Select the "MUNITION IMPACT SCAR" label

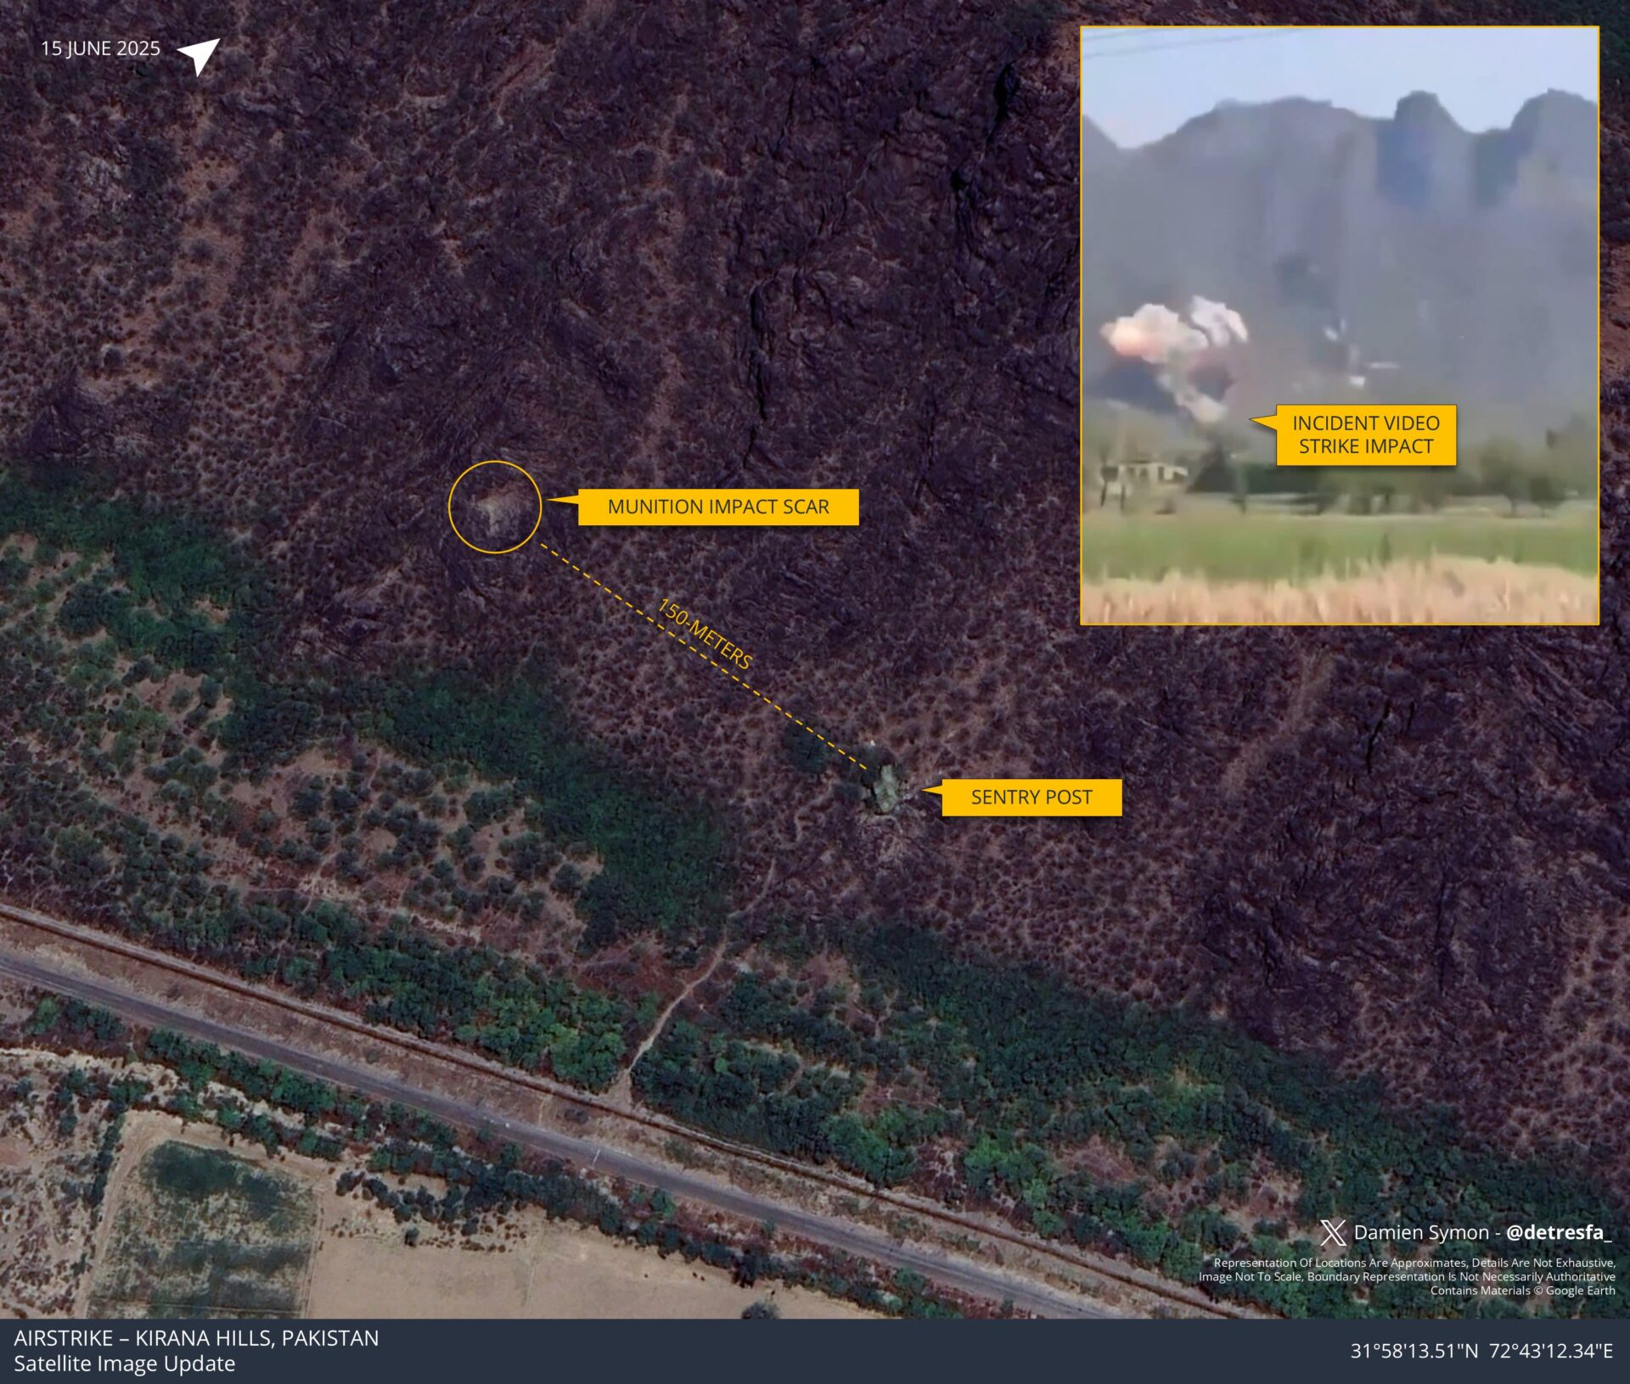tap(718, 507)
